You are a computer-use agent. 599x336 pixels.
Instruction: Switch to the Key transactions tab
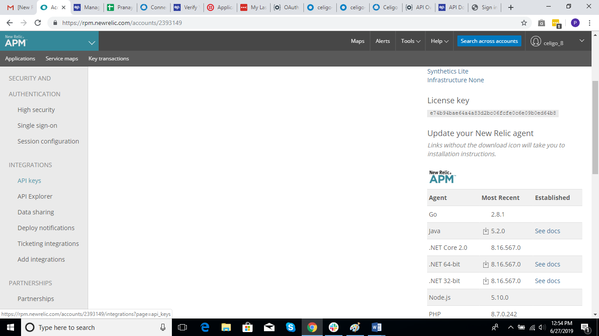(109, 59)
